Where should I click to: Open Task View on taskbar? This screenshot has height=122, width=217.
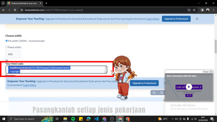point(57,119)
